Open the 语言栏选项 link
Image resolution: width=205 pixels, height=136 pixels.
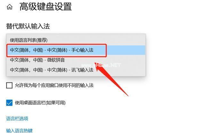tap(17, 118)
